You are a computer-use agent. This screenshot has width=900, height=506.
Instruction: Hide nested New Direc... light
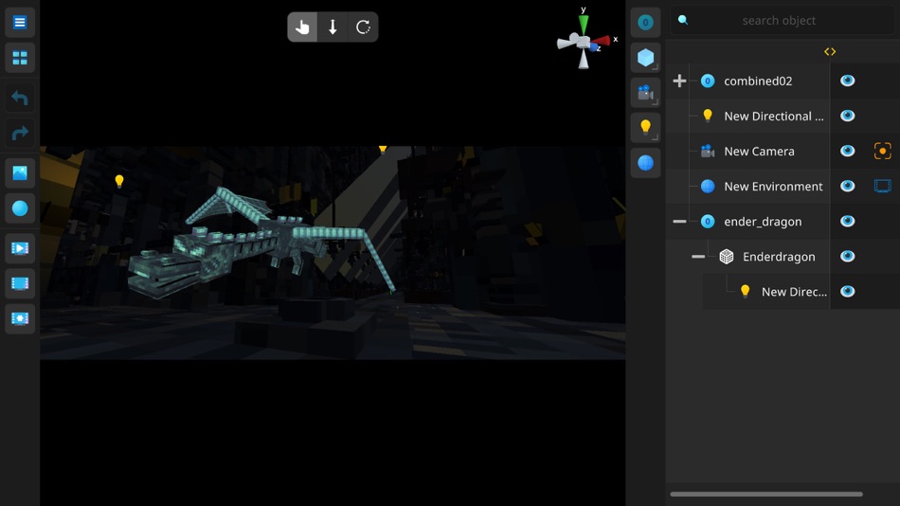(847, 291)
